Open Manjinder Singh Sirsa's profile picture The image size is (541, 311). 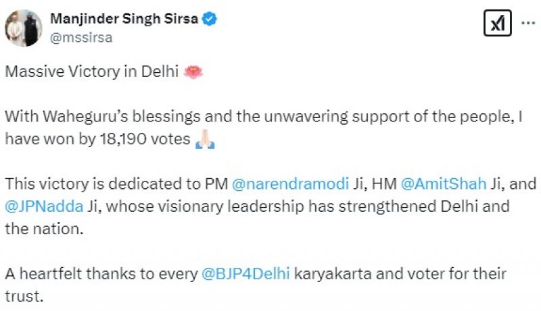pyautogui.click(x=23, y=28)
